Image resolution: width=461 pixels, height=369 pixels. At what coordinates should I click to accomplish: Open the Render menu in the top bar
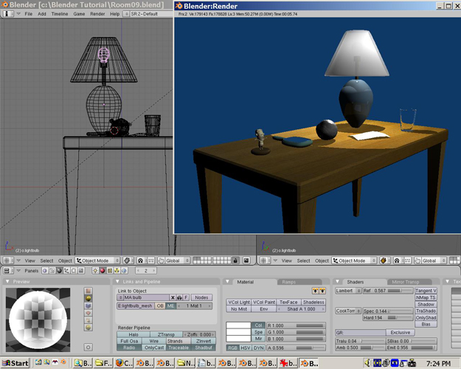[97, 14]
